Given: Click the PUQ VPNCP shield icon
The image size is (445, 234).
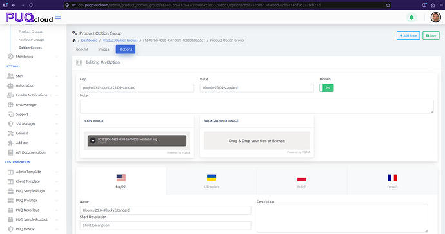Looking at the screenshot, I should [x=10, y=229].
